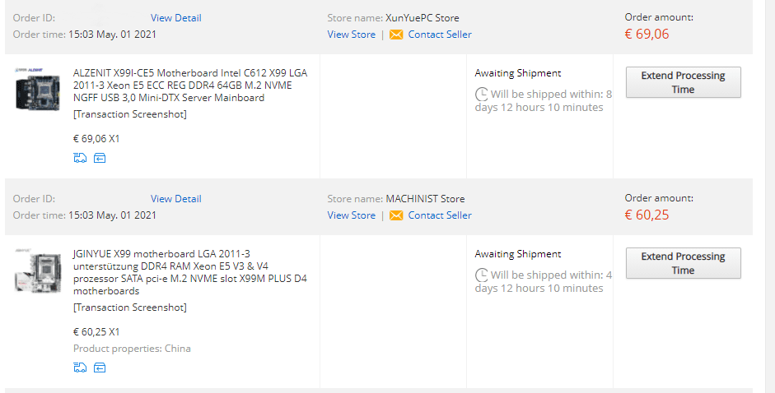Open JGINYUE X99 motherboard thumbnail

[38, 270]
